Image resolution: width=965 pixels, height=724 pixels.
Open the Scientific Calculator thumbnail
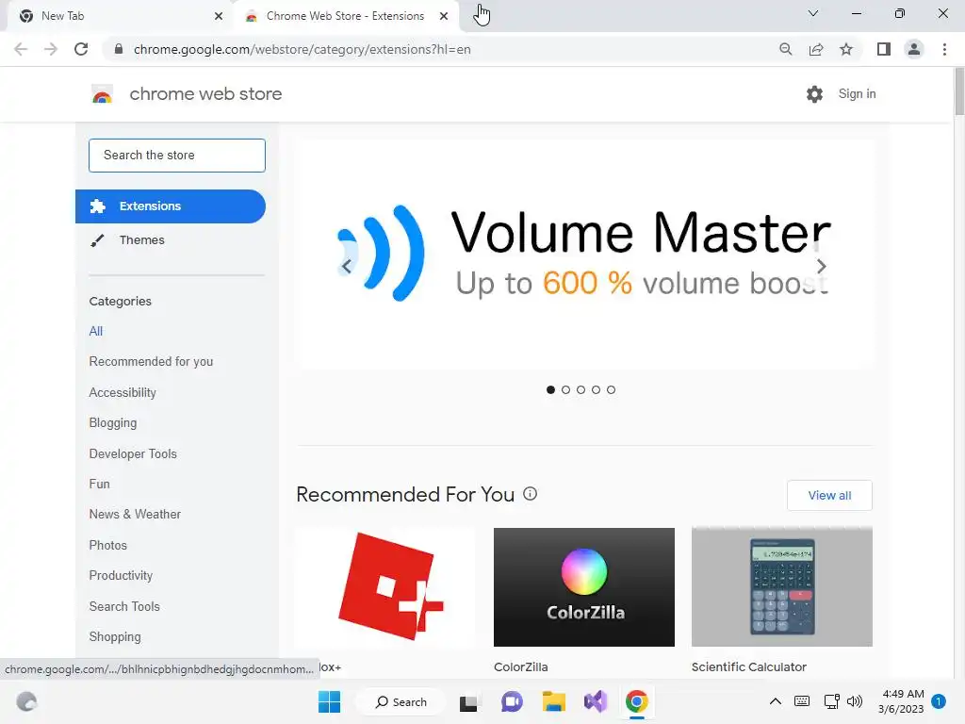pyautogui.click(x=781, y=586)
